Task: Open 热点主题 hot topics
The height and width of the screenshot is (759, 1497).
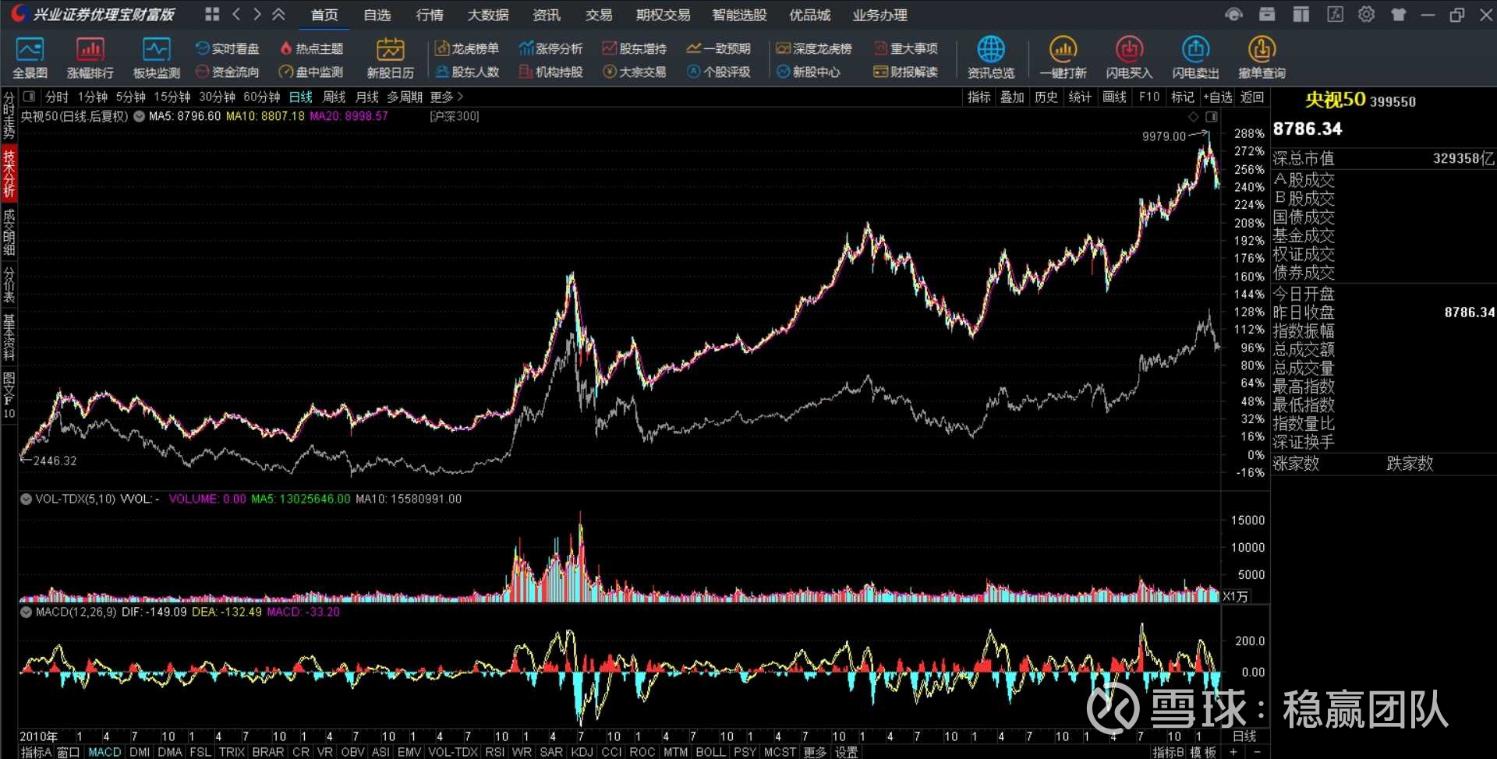Action: tap(311, 48)
